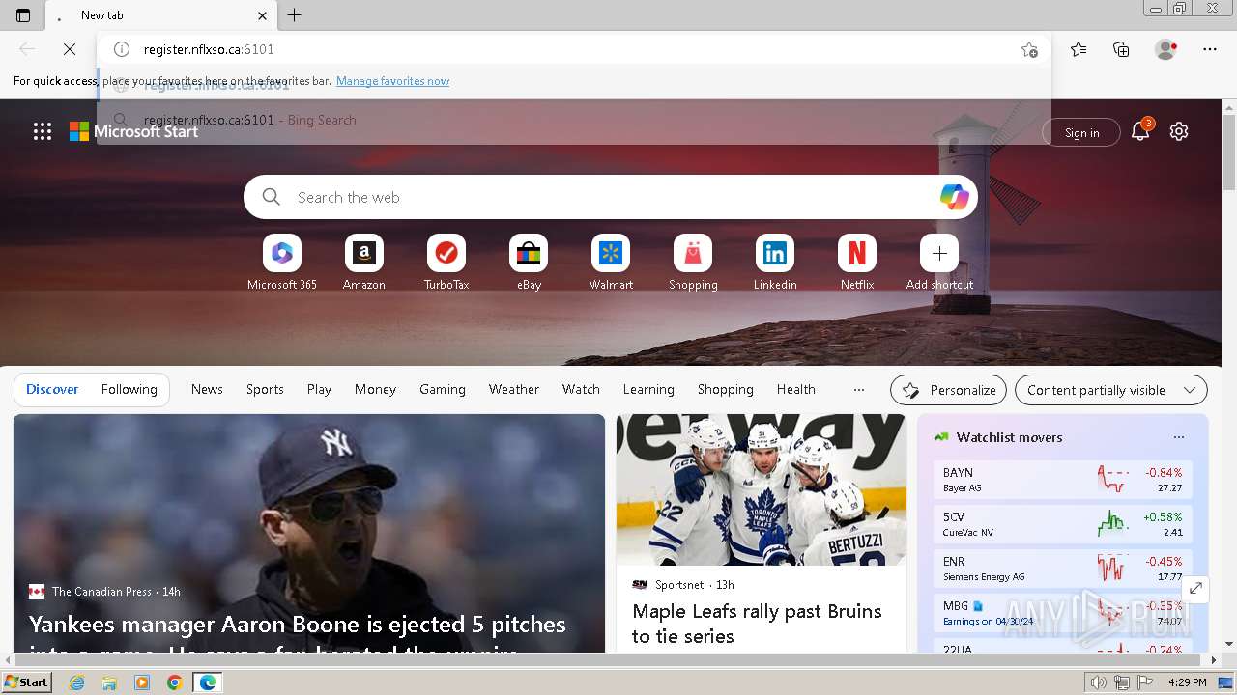This screenshot has height=695, width=1237.
Task: Open Internet Explorer from the taskbar
Action: coord(77,682)
